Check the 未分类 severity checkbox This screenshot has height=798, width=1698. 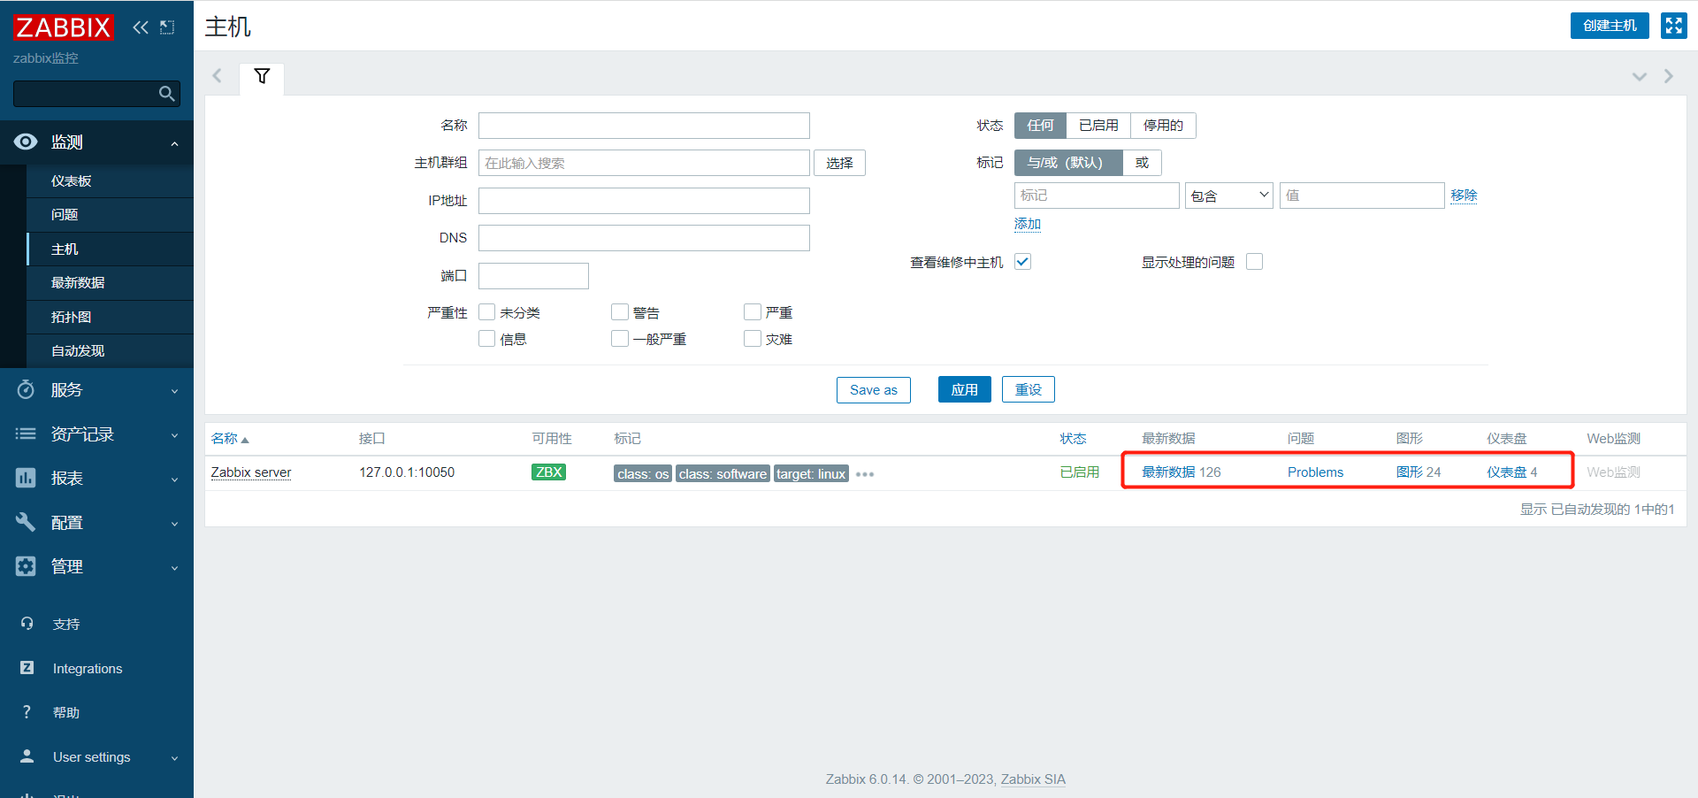pyautogui.click(x=486, y=312)
